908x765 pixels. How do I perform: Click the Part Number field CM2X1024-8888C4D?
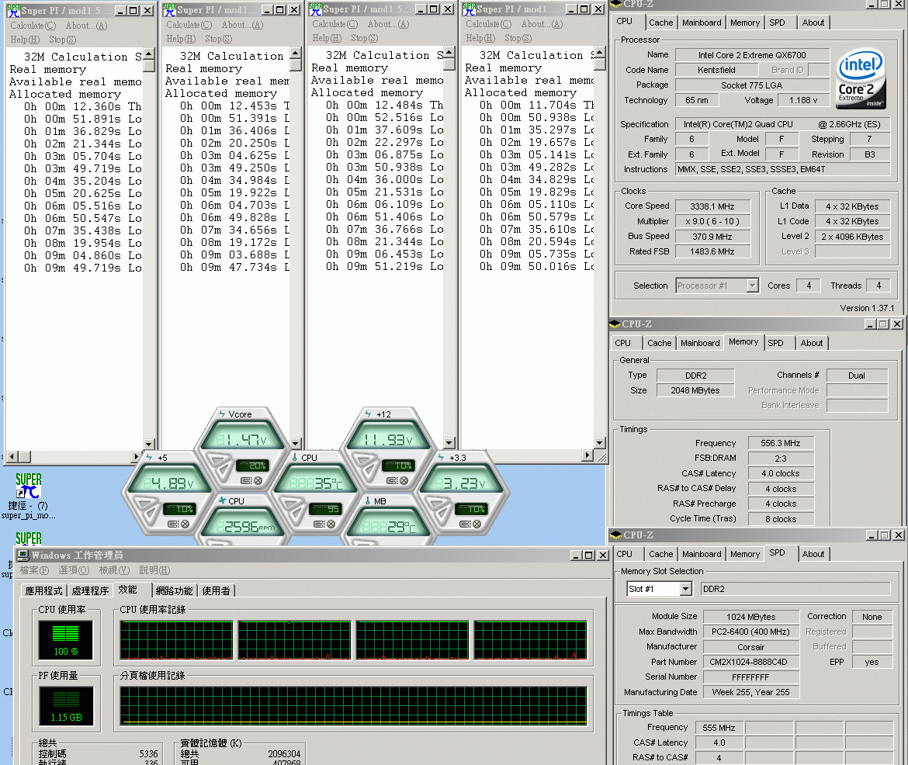pyautogui.click(x=750, y=662)
